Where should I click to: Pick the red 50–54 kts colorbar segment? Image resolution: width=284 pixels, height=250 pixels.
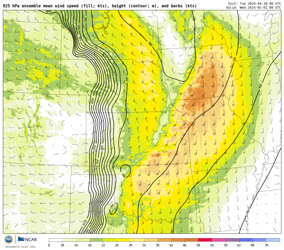click(205, 240)
